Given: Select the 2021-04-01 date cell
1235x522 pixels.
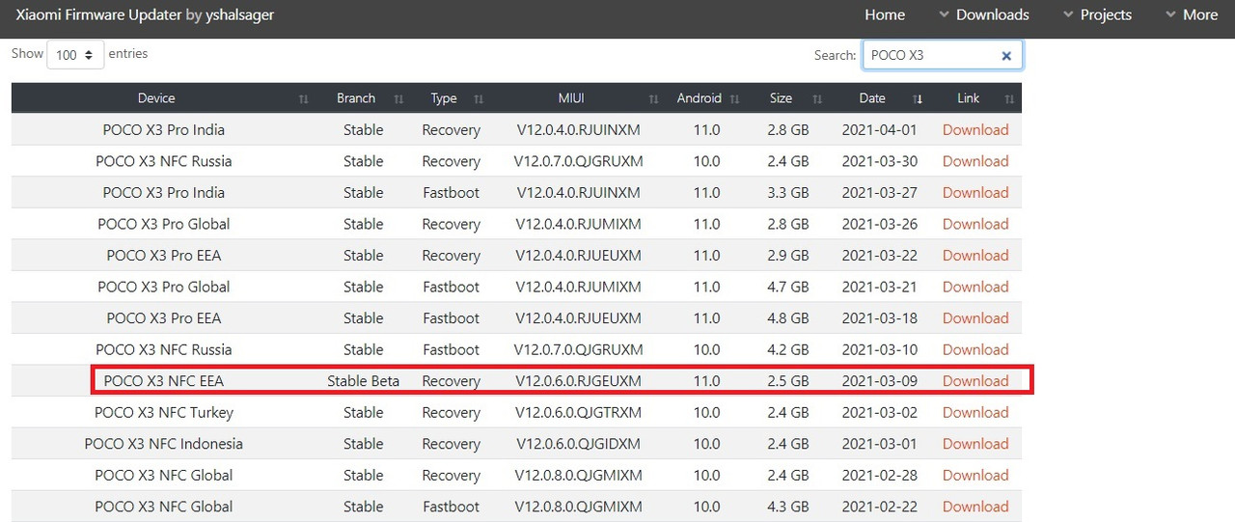Looking at the screenshot, I should click(x=880, y=129).
